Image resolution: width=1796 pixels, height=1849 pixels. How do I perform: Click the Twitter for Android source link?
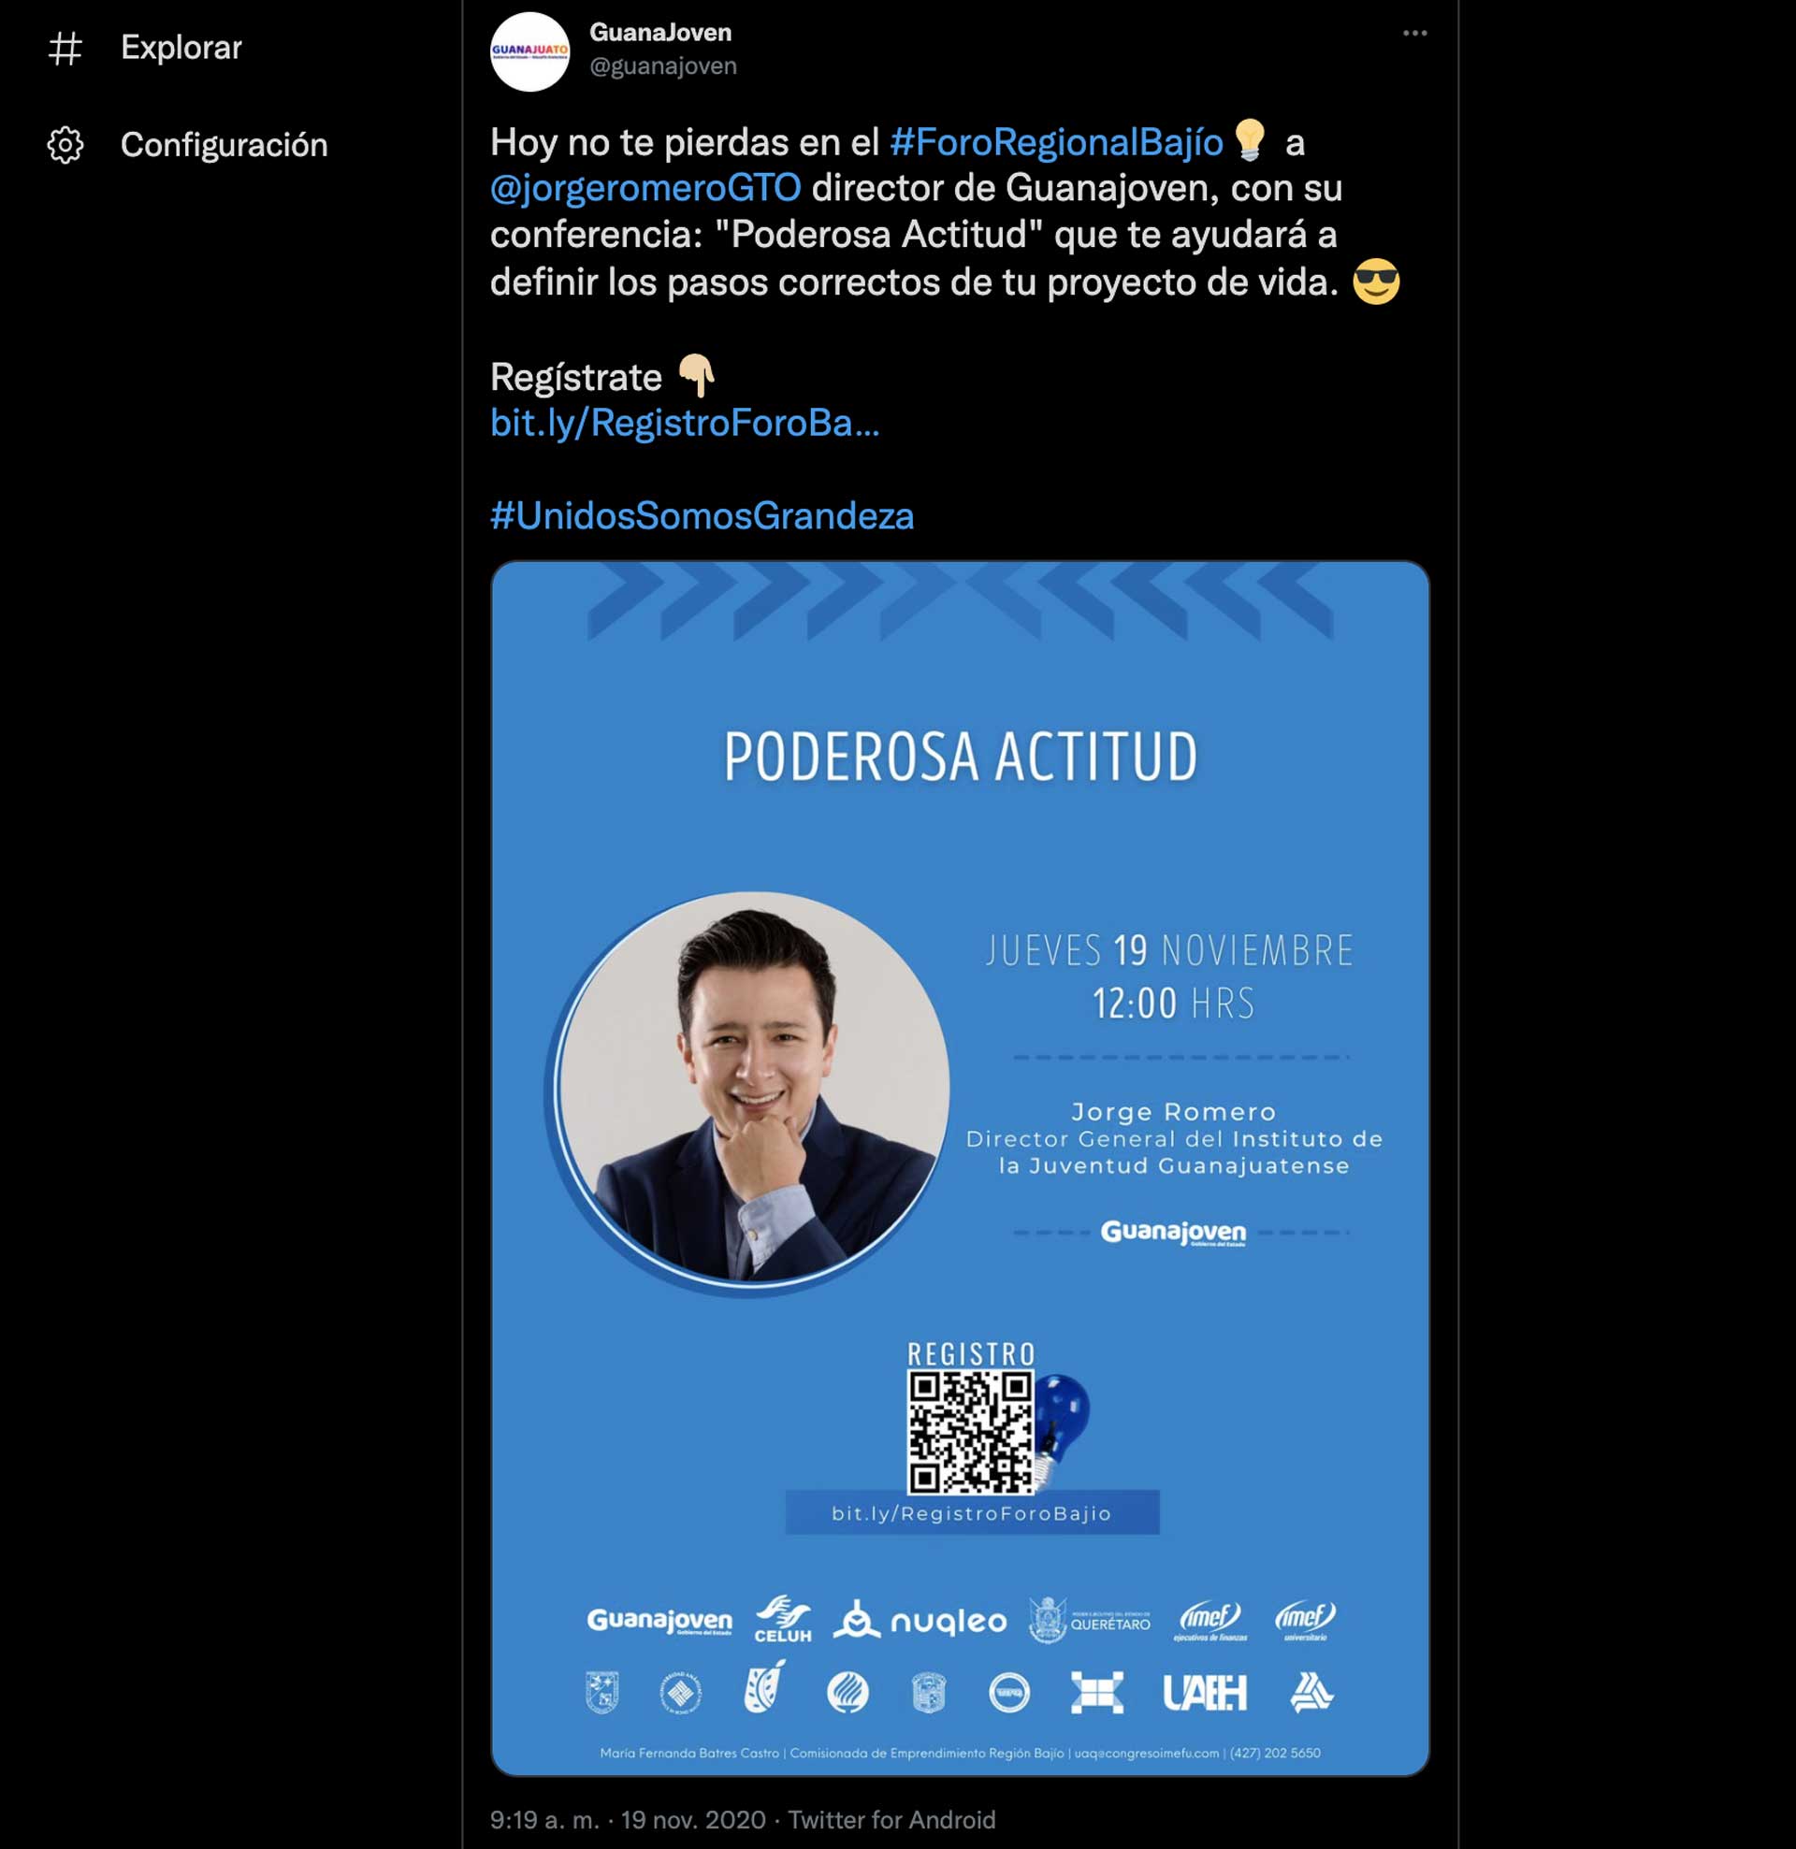coord(891,1819)
